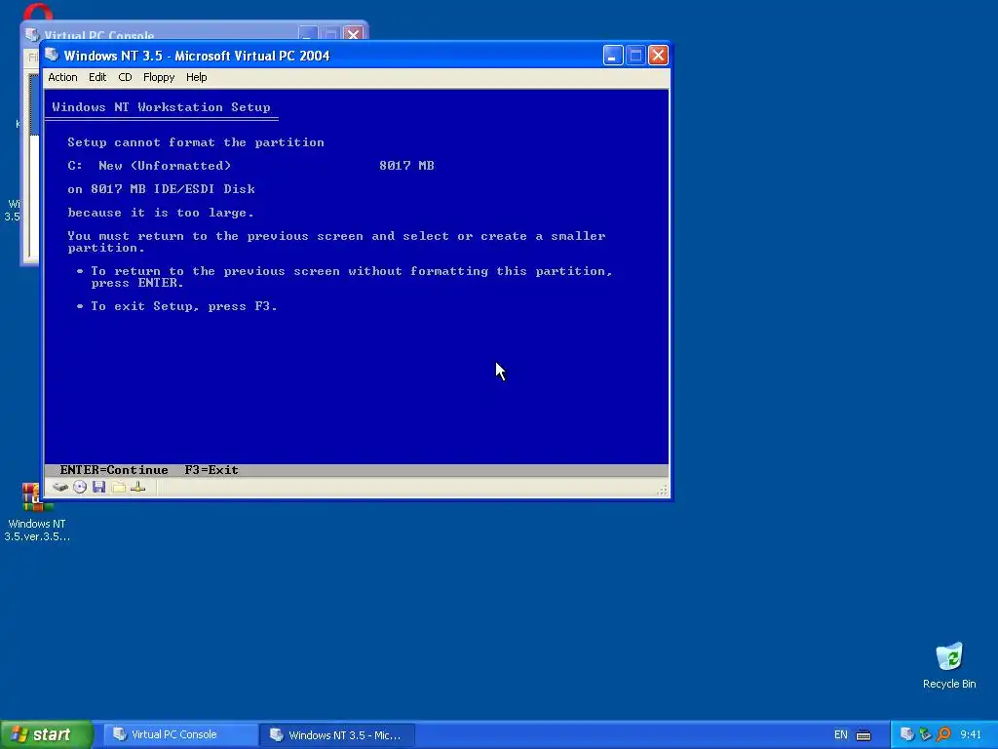998x749 pixels.
Task: Open the Help menu
Action: tap(196, 77)
